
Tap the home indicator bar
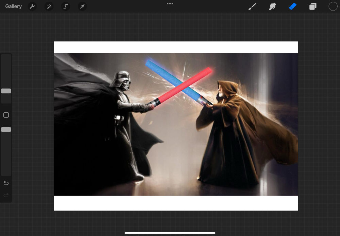pos(170,233)
